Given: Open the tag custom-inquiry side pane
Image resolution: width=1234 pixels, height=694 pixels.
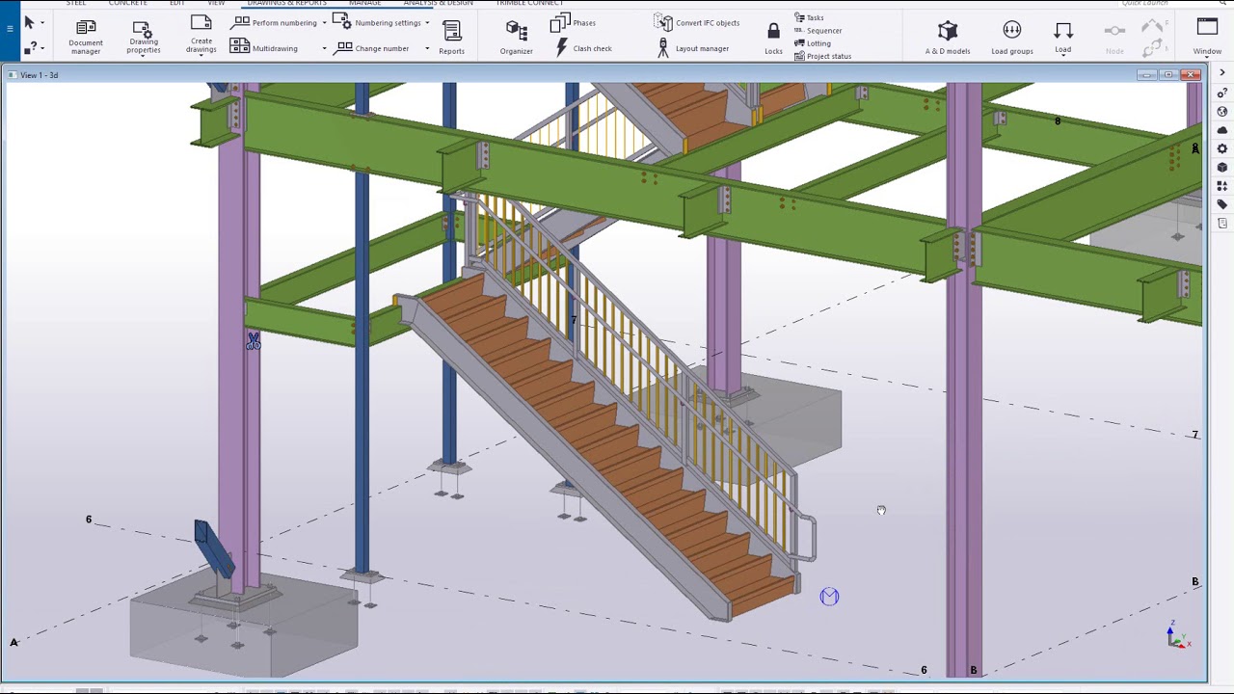Looking at the screenshot, I should point(1222,204).
